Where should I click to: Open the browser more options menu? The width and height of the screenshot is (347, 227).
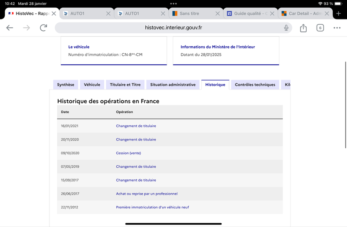[x=337, y=28]
